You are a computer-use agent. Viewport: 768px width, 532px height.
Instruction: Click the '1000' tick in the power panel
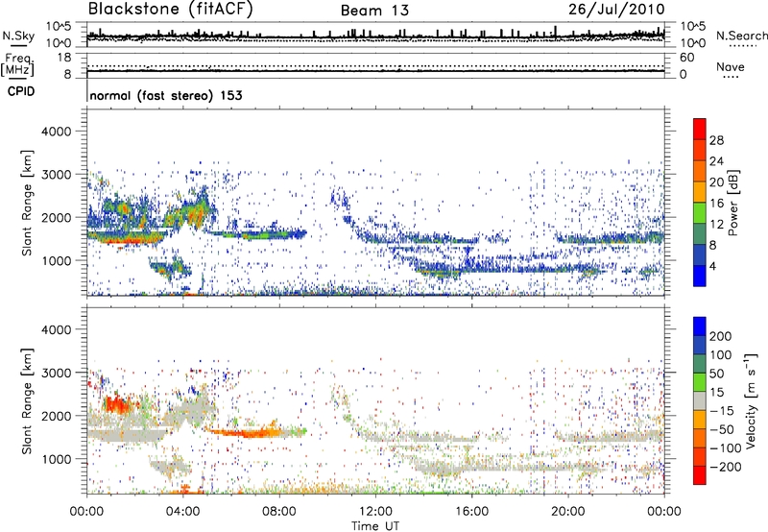[57, 260]
